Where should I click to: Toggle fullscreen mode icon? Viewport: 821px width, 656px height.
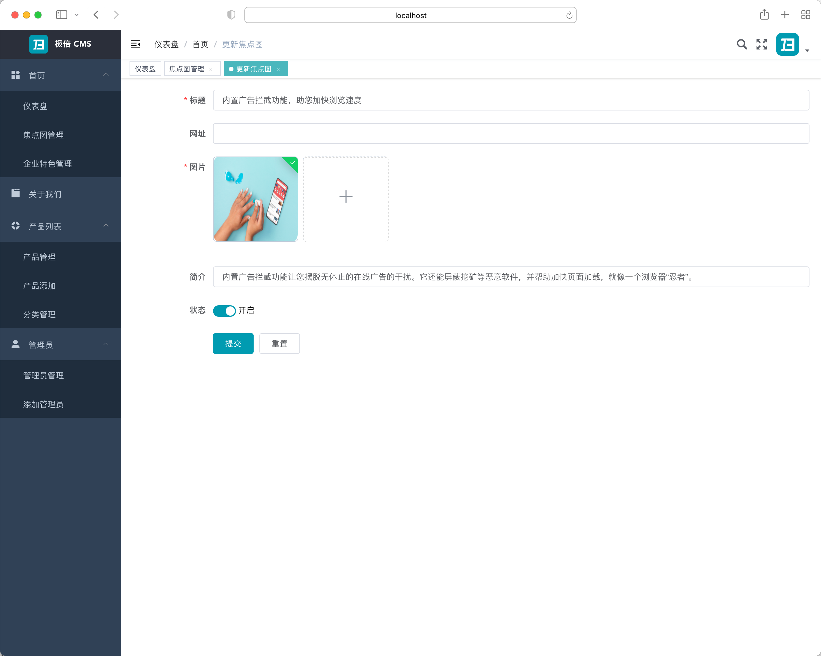pos(761,45)
